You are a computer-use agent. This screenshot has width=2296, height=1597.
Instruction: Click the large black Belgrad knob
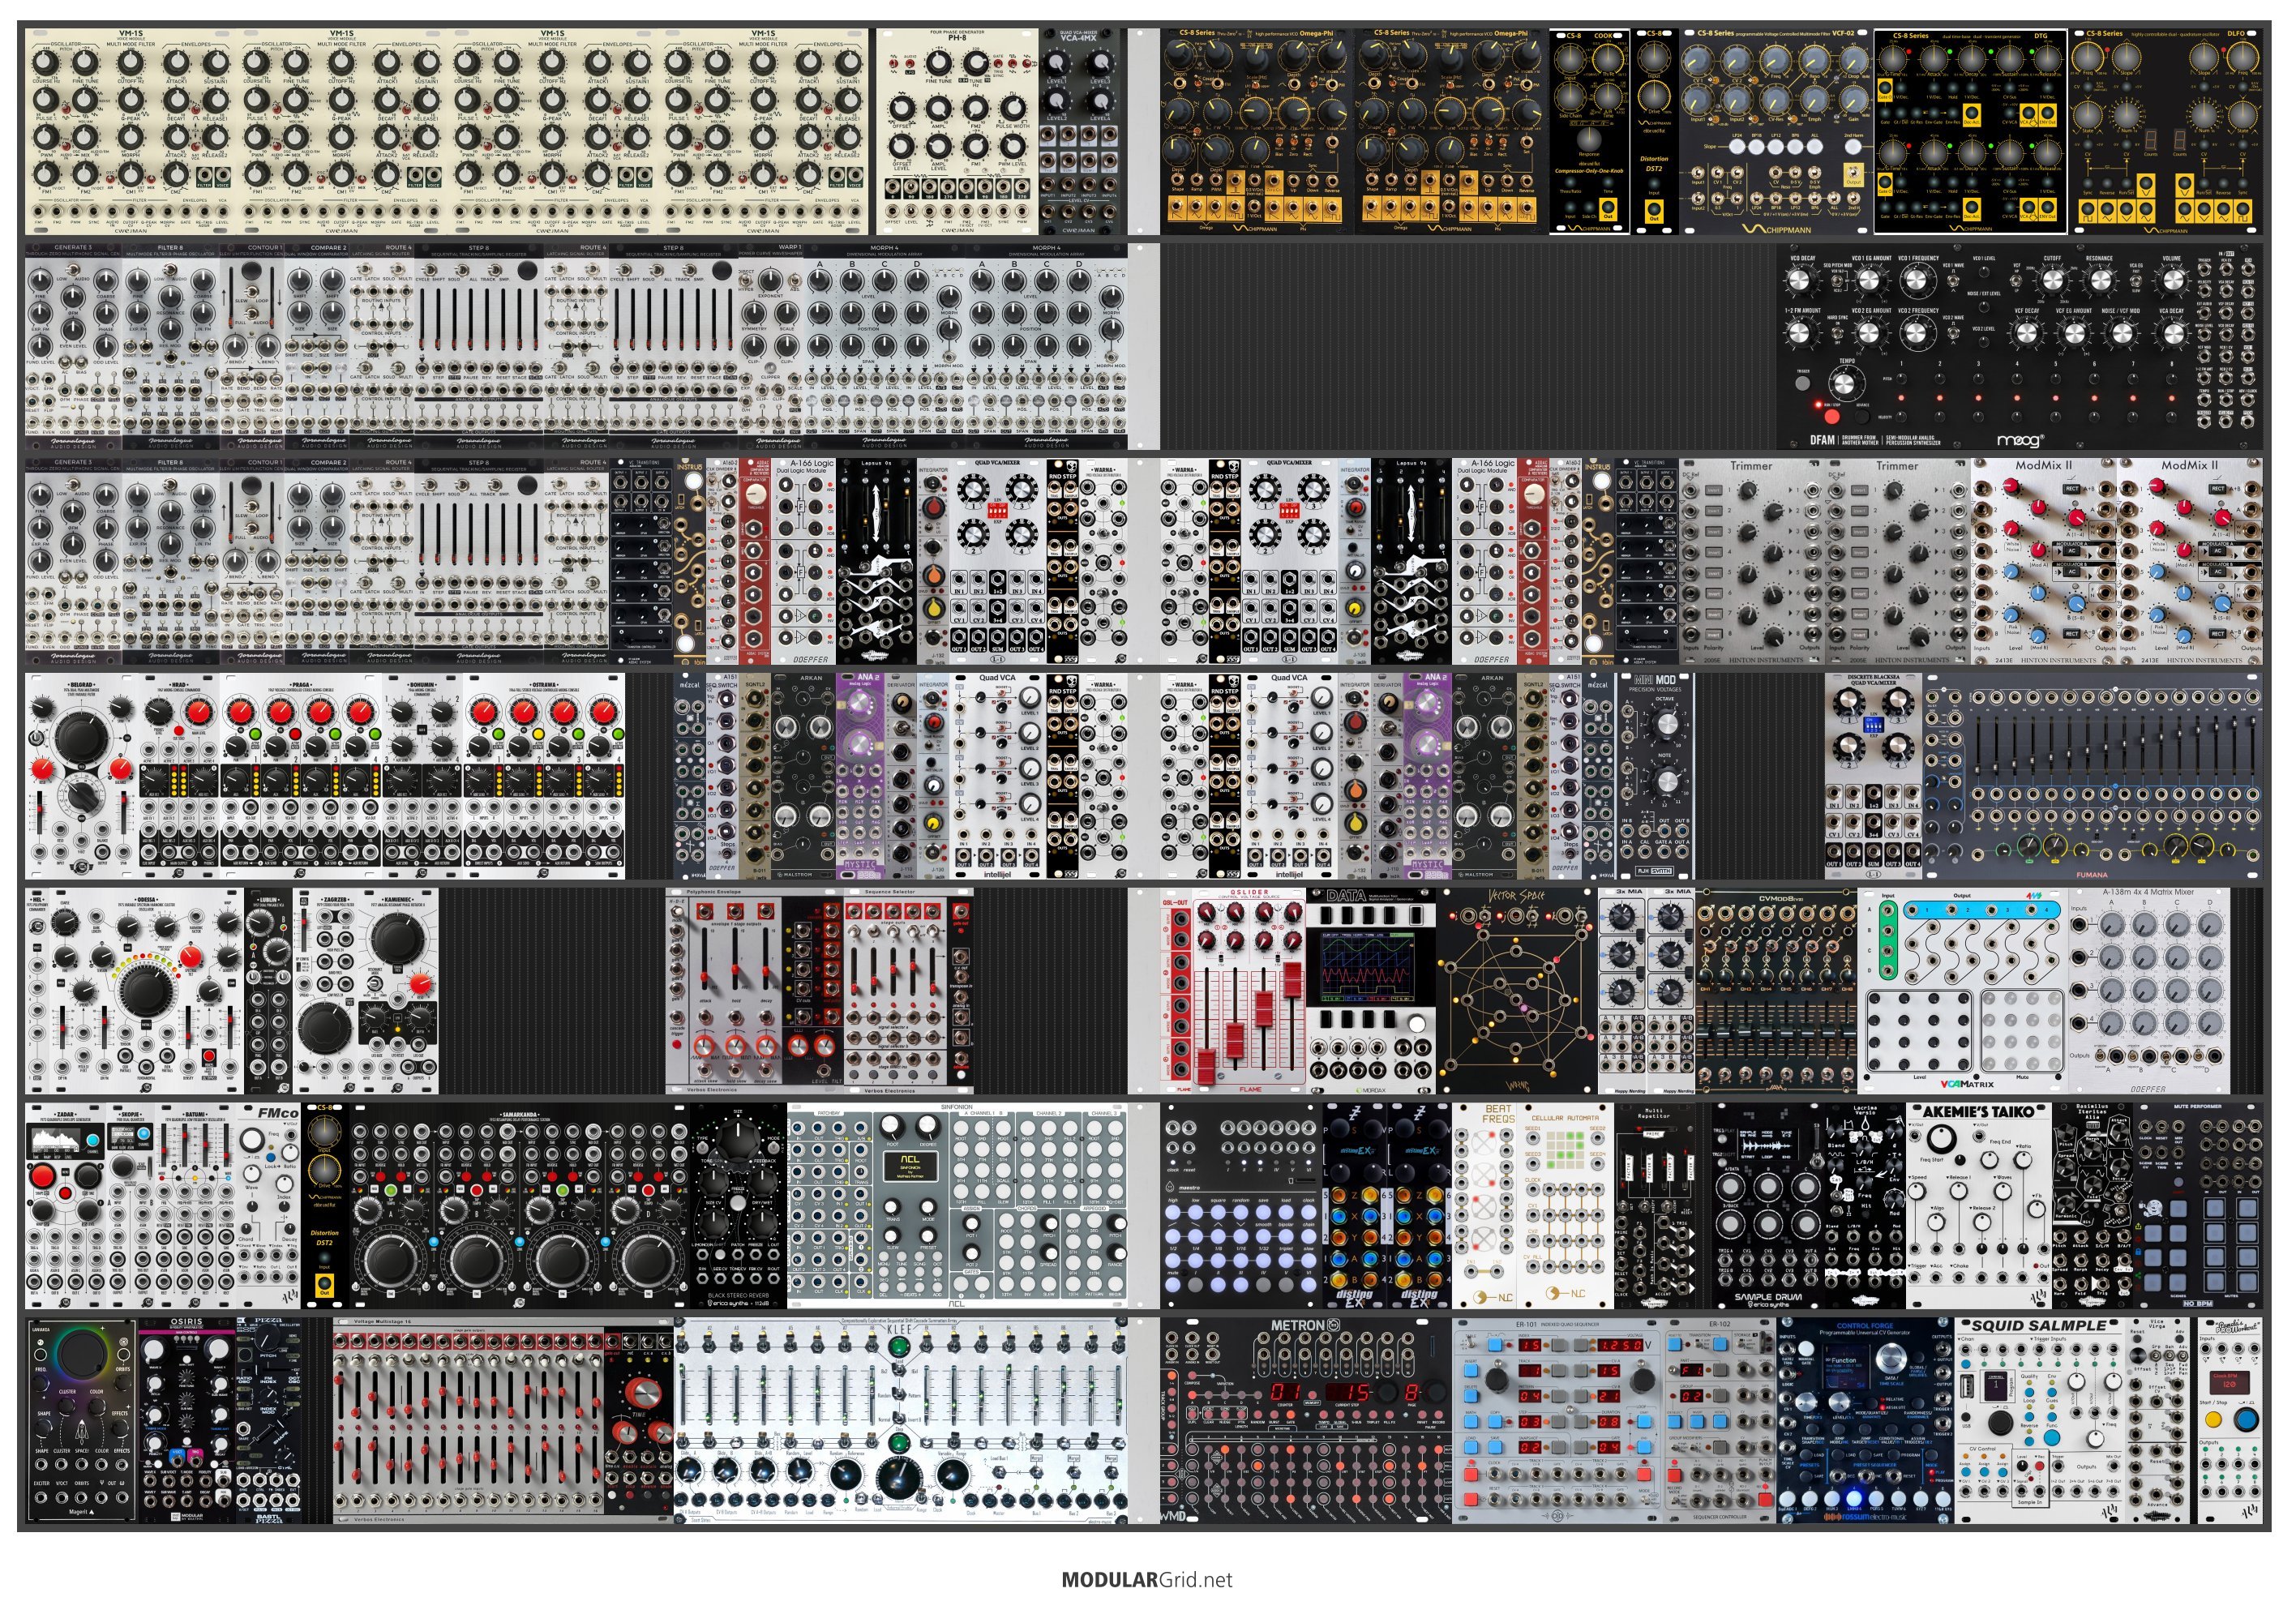coord(80,738)
